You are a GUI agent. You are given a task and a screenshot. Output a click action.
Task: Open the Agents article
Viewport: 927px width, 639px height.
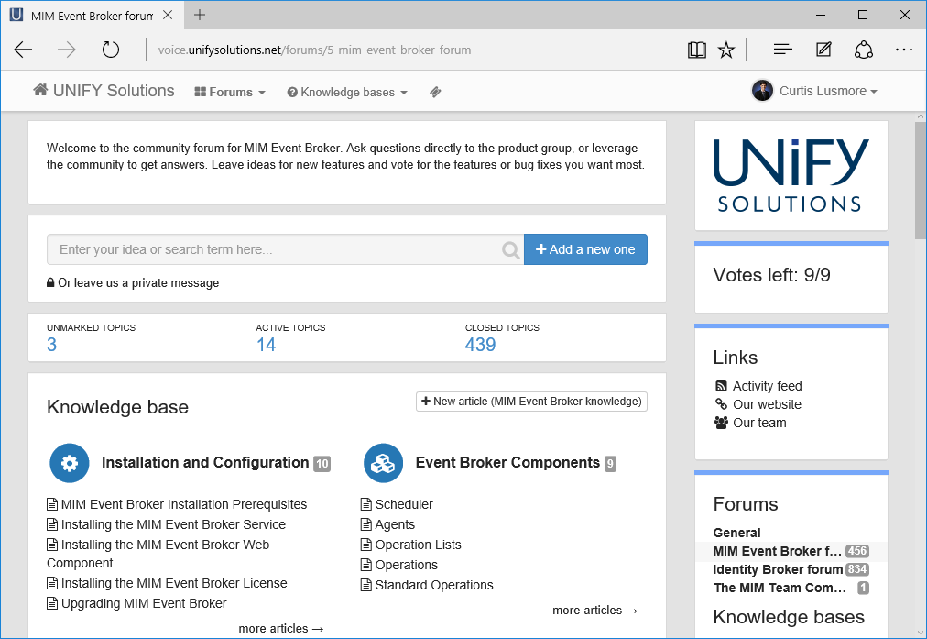[x=395, y=524]
